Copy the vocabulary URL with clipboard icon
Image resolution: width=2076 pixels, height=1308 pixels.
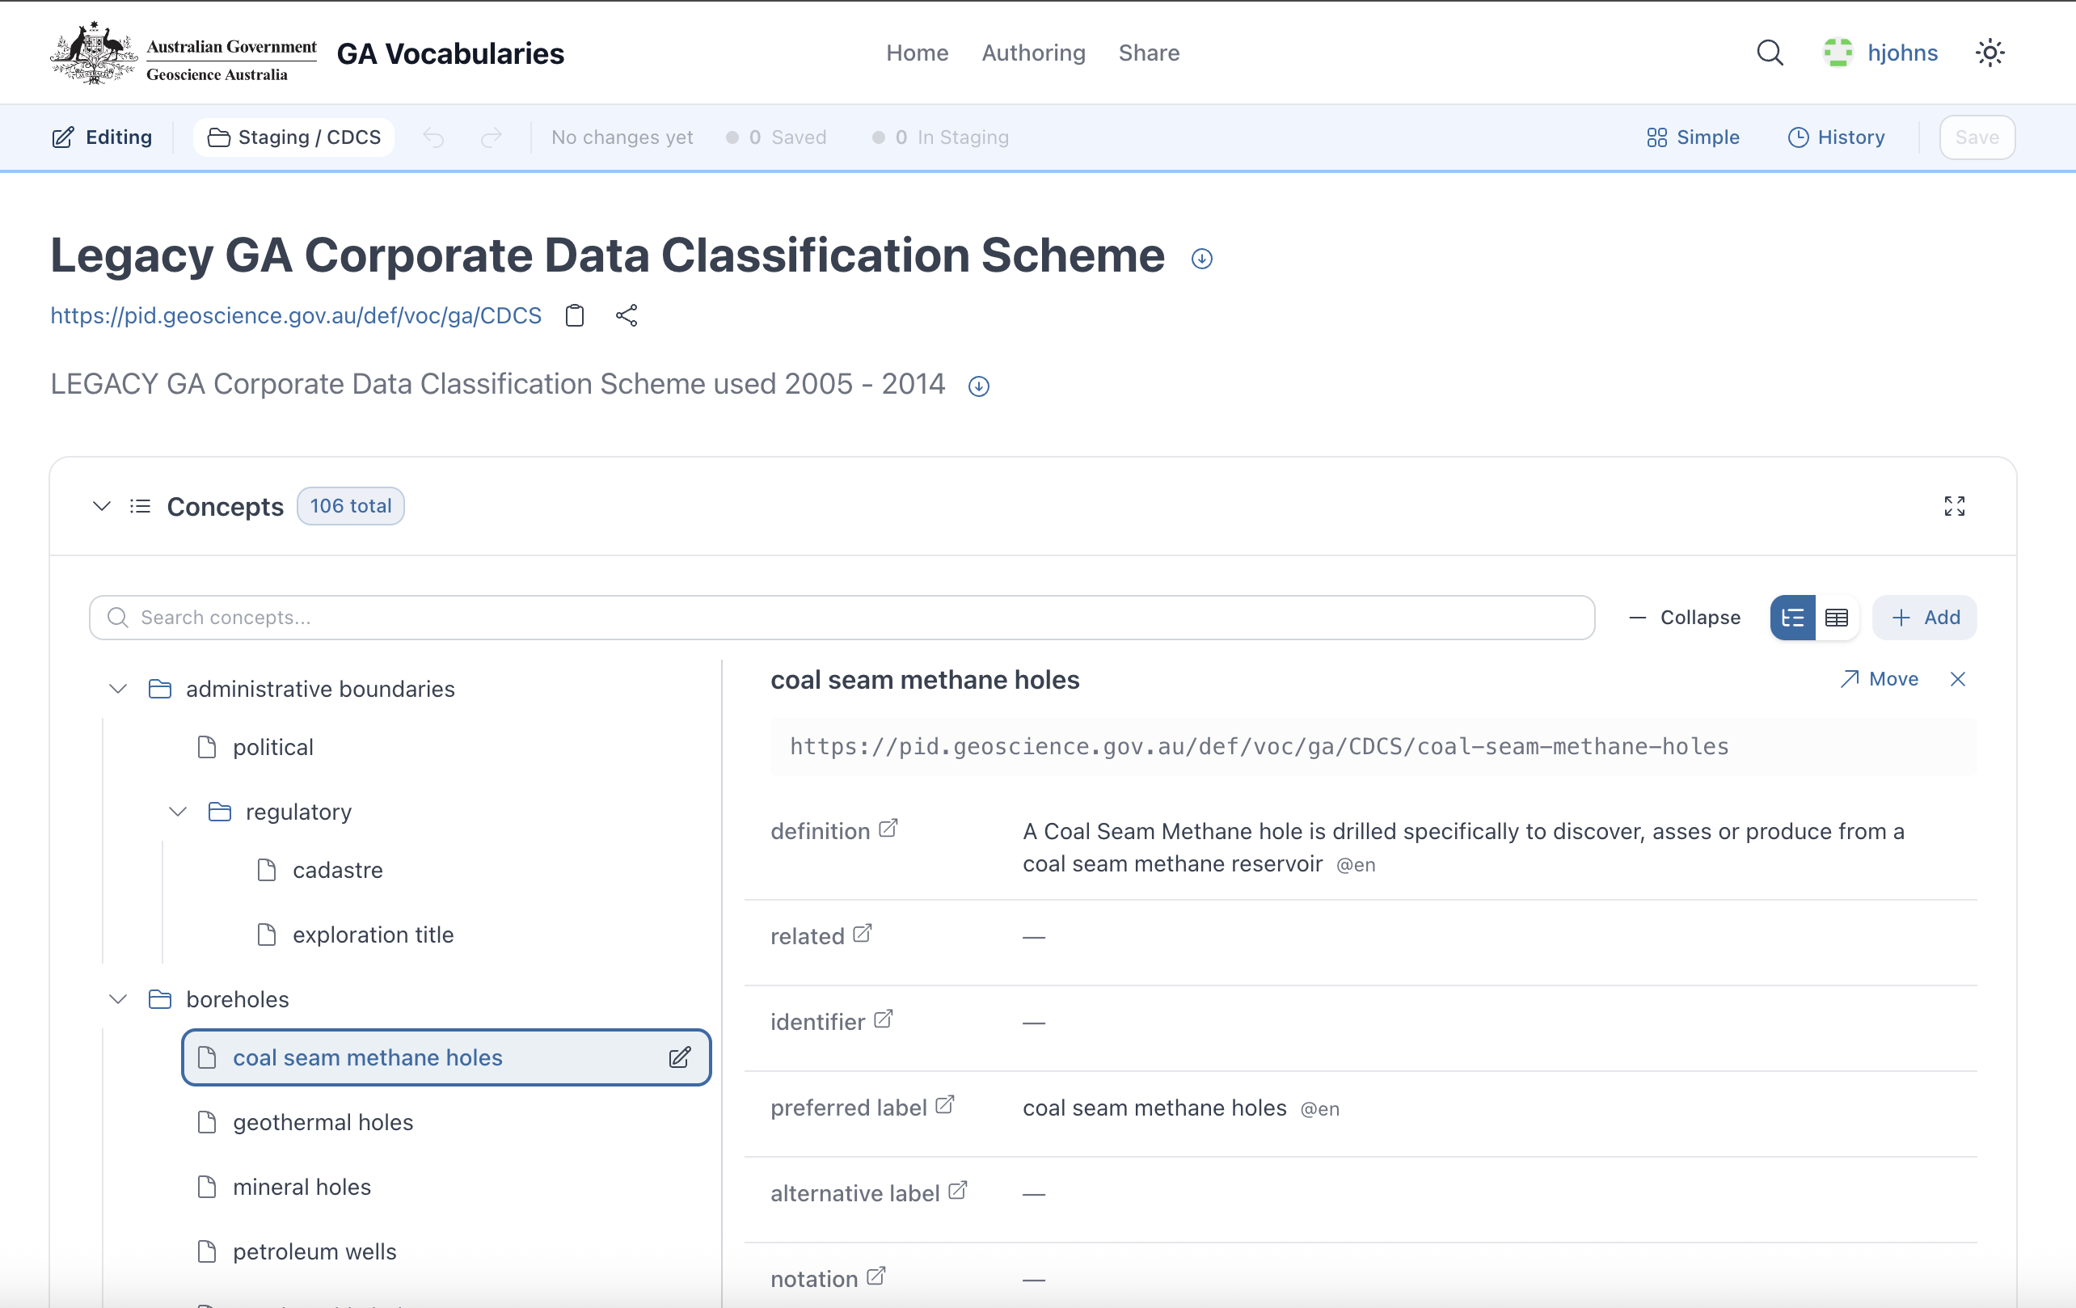(574, 315)
